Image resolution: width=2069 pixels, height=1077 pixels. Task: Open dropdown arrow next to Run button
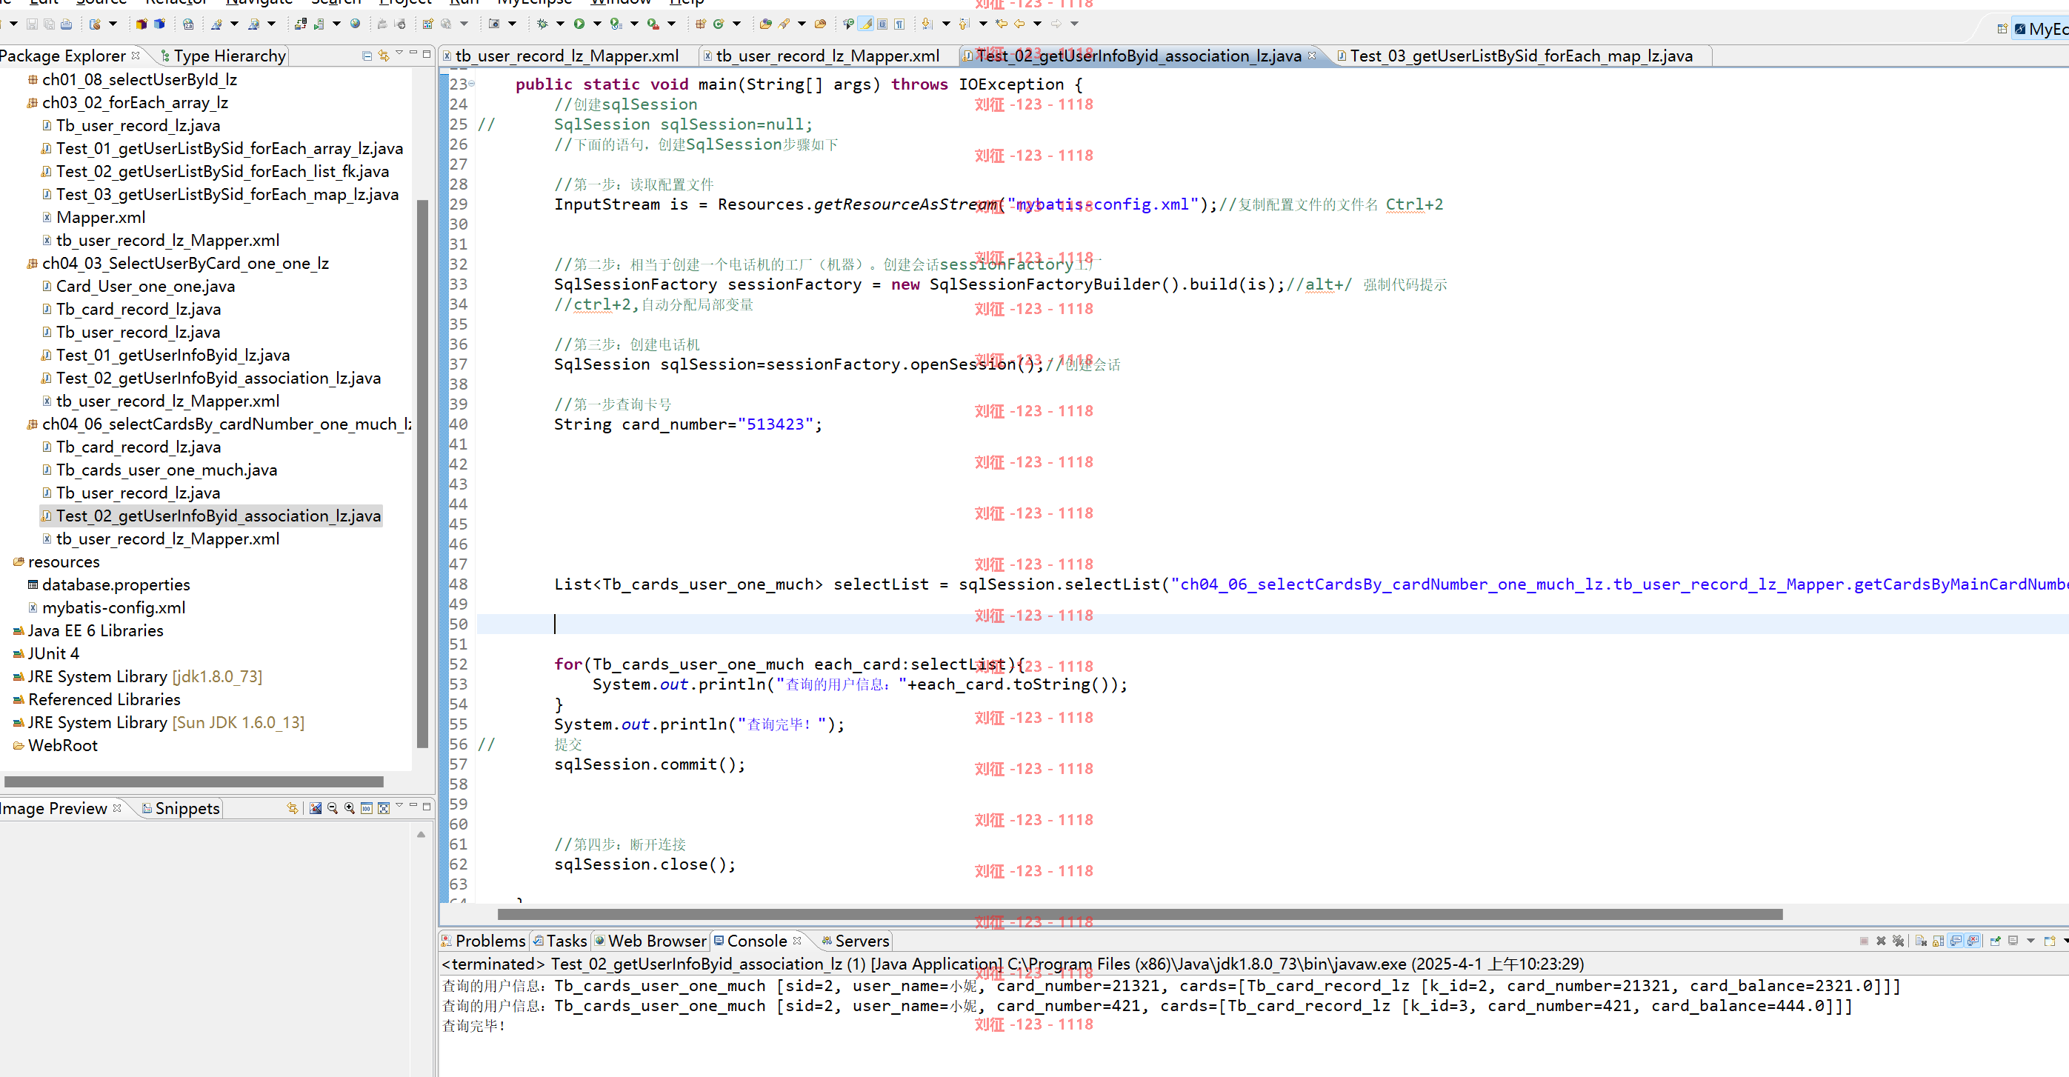[x=598, y=24]
